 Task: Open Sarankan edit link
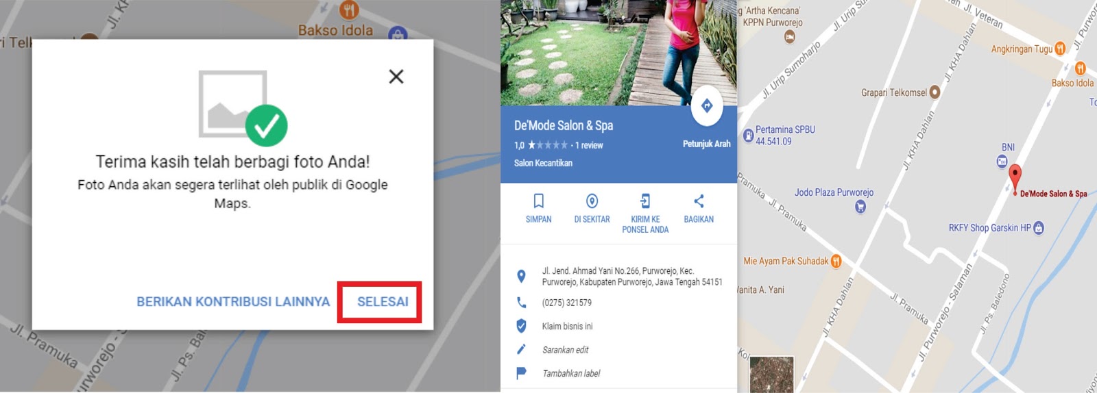point(565,350)
